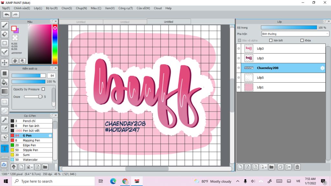Pick the Bucket fill tool

click(5, 82)
